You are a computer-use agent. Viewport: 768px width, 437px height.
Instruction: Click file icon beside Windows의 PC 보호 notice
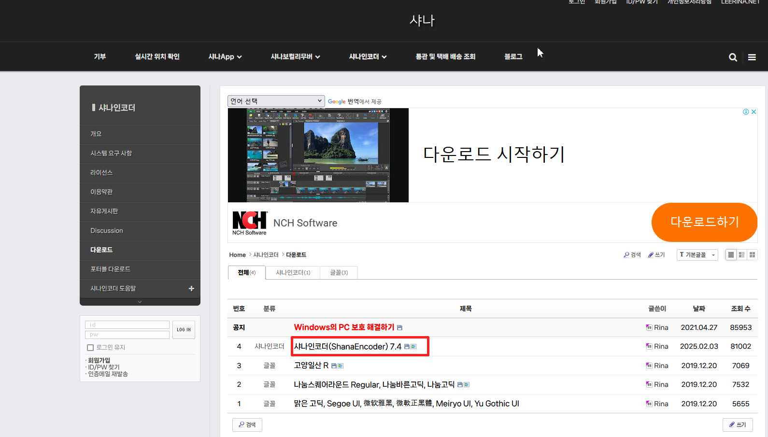399,327
